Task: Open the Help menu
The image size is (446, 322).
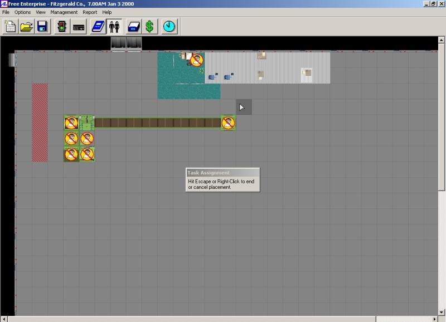Action: [x=107, y=12]
